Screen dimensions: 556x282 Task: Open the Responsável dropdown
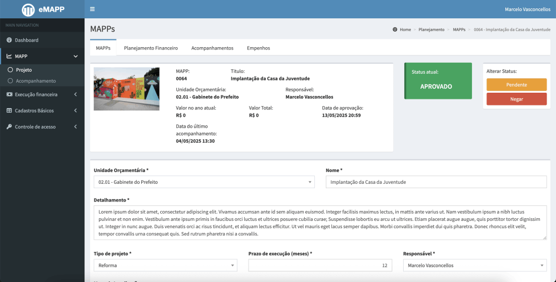[x=474, y=266]
